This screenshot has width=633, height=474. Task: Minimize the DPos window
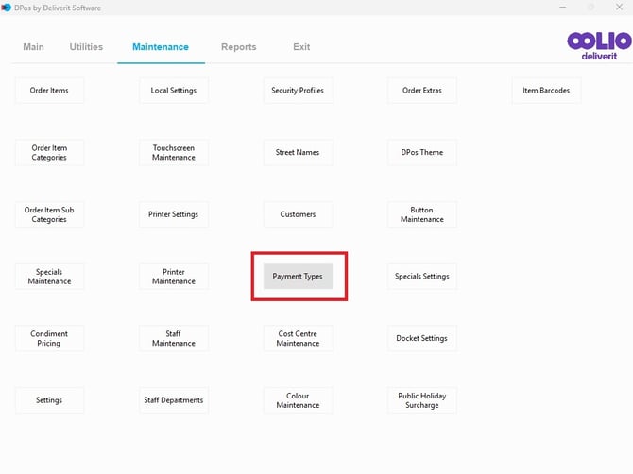point(563,7)
